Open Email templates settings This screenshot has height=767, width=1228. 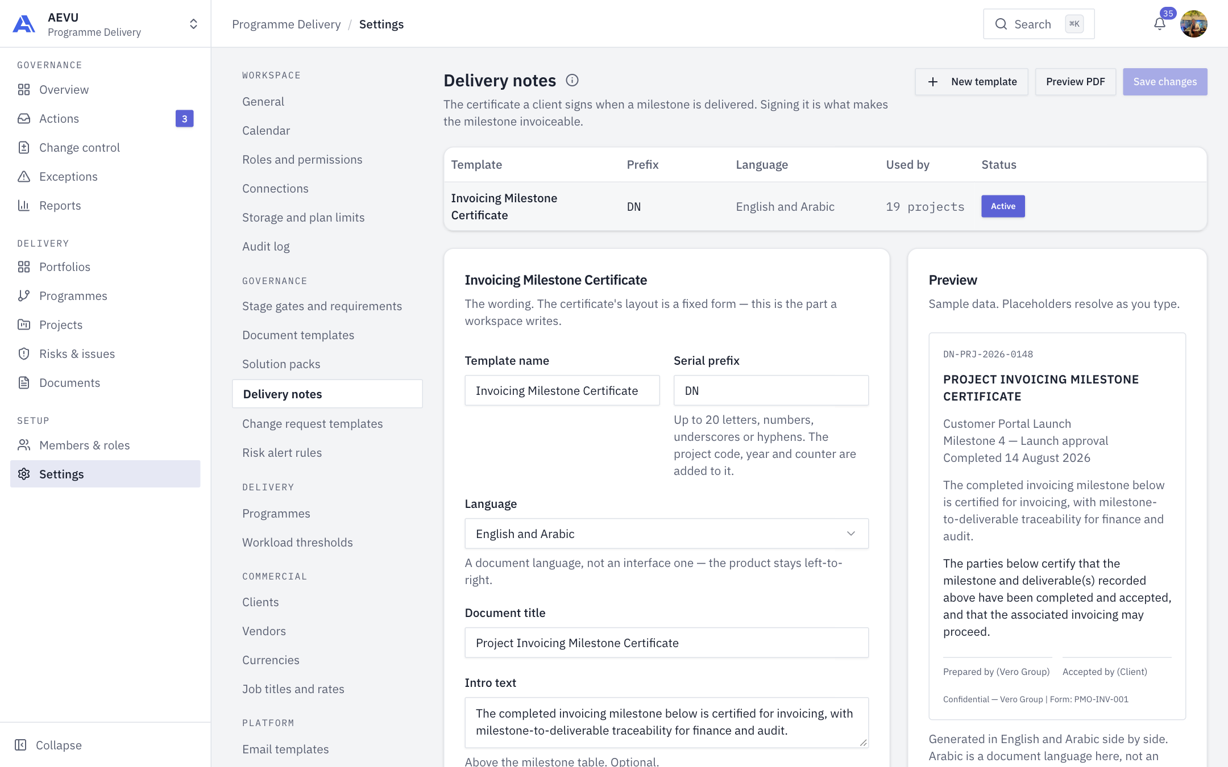(285, 749)
